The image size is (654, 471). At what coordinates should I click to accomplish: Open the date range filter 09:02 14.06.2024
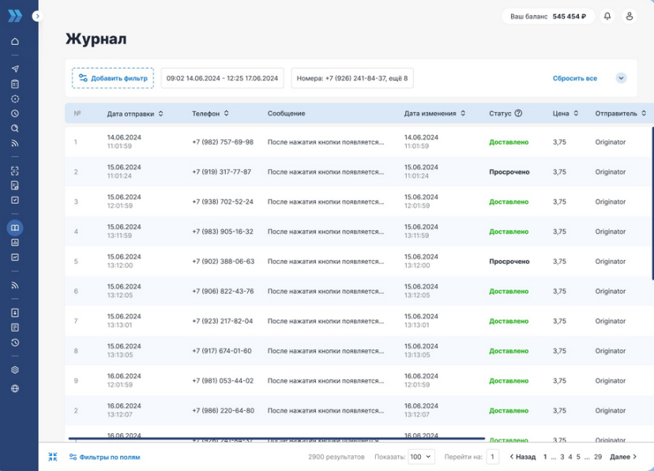click(x=222, y=78)
